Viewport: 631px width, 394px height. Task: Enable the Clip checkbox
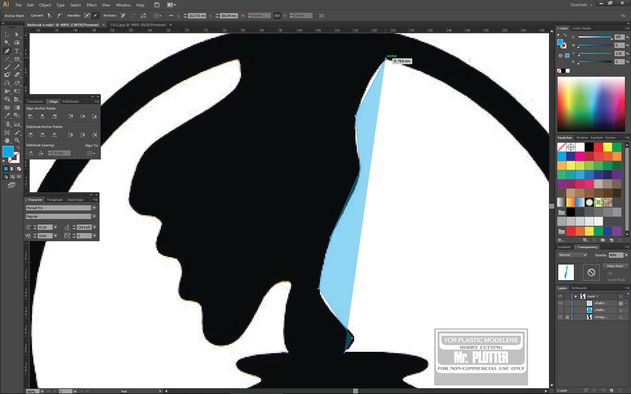tap(605, 273)
